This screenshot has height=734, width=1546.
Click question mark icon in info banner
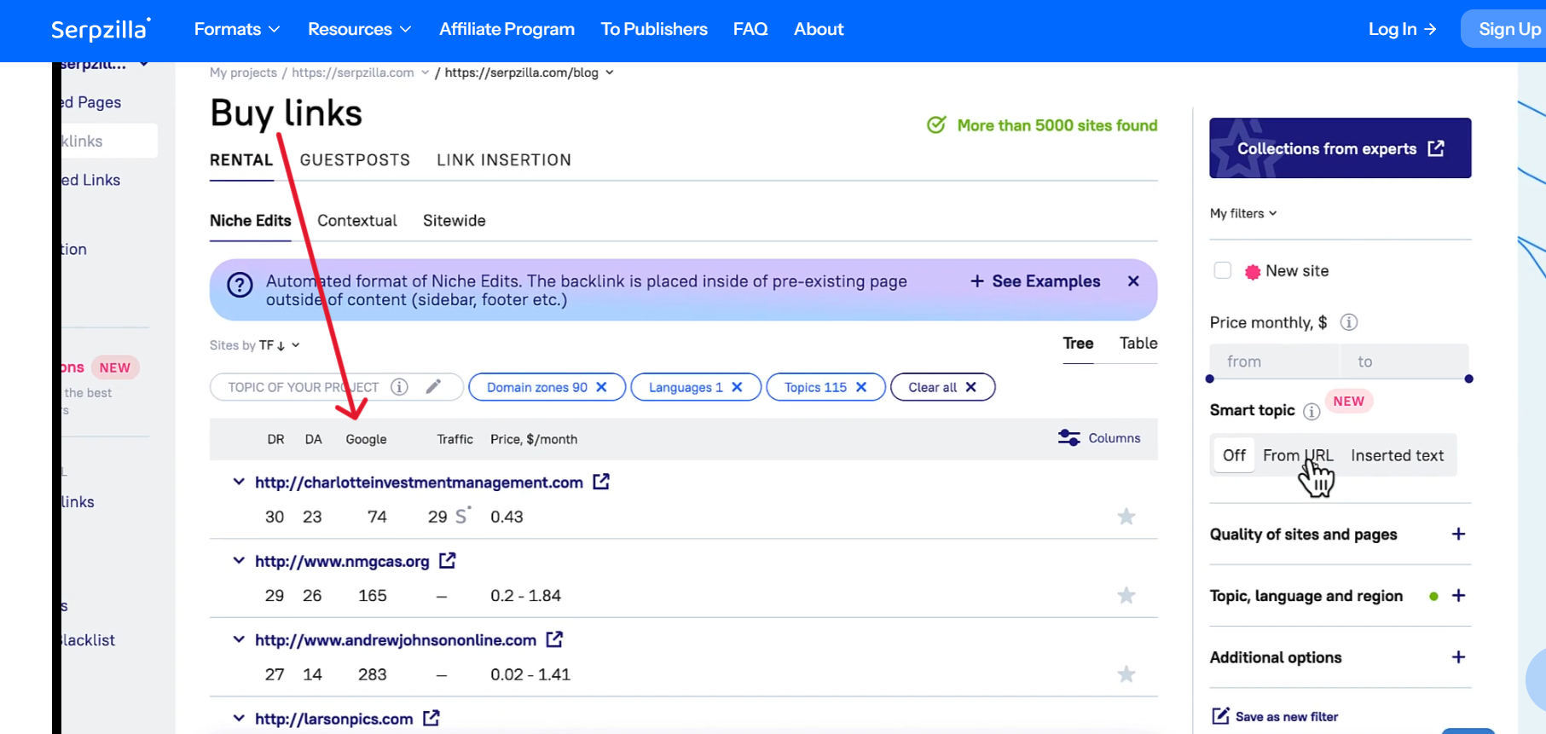coord(240,285)
